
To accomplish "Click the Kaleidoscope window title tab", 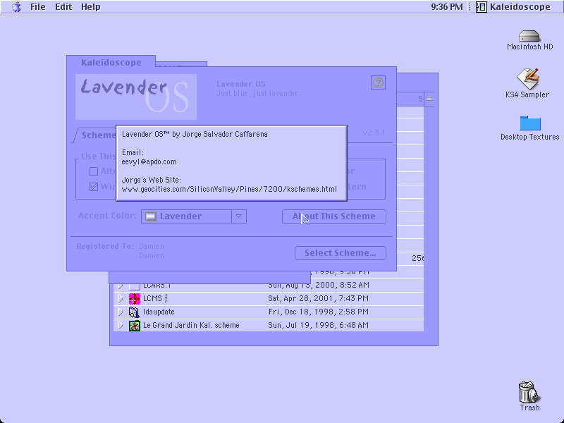I will point(111,62).
